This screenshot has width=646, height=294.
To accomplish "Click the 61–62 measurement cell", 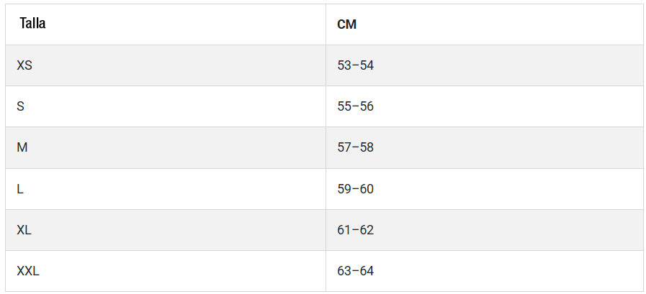I will coord(356,230).
